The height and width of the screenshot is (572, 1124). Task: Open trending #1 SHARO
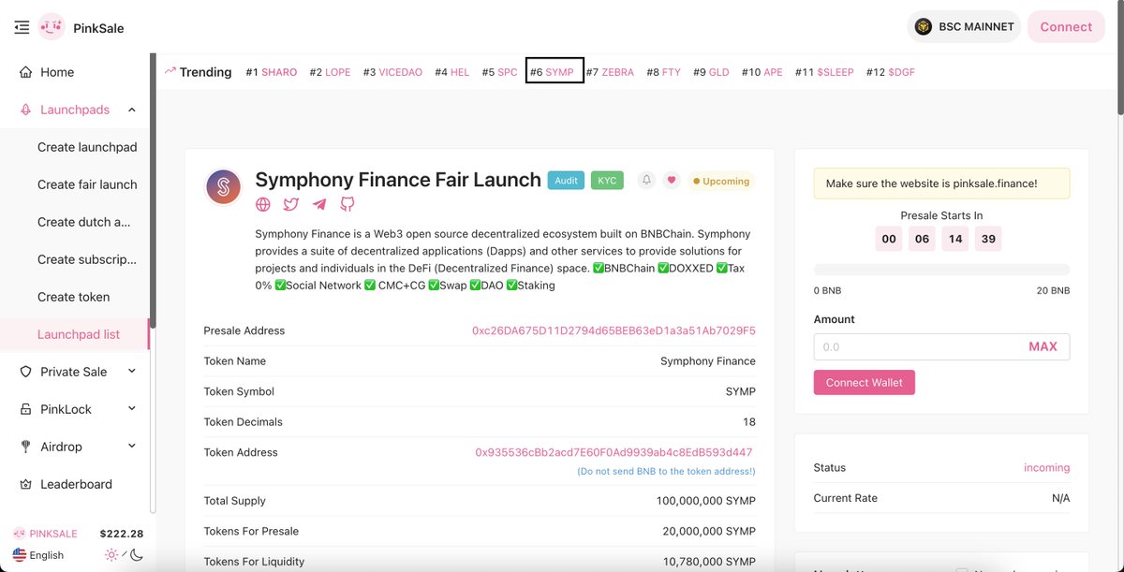(x=272, y=72)
